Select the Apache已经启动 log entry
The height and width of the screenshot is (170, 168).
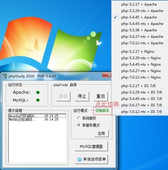[37, 116]
